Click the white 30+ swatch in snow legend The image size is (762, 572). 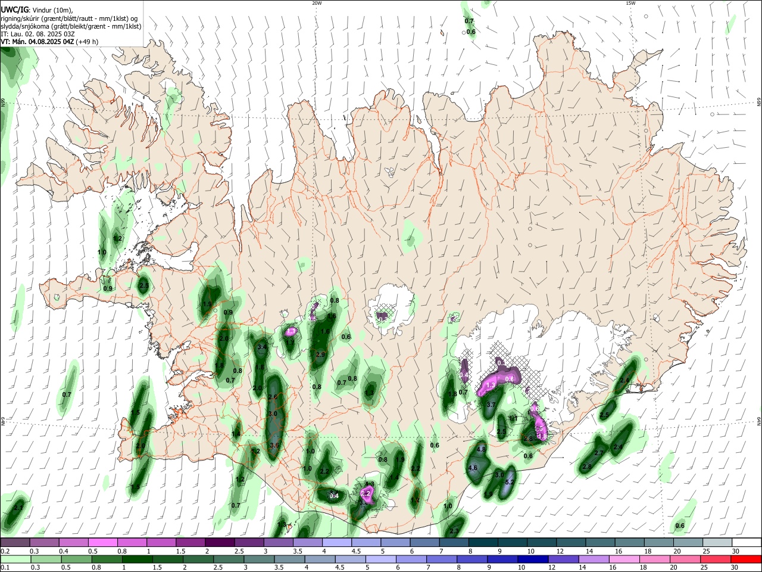[747, 542]
